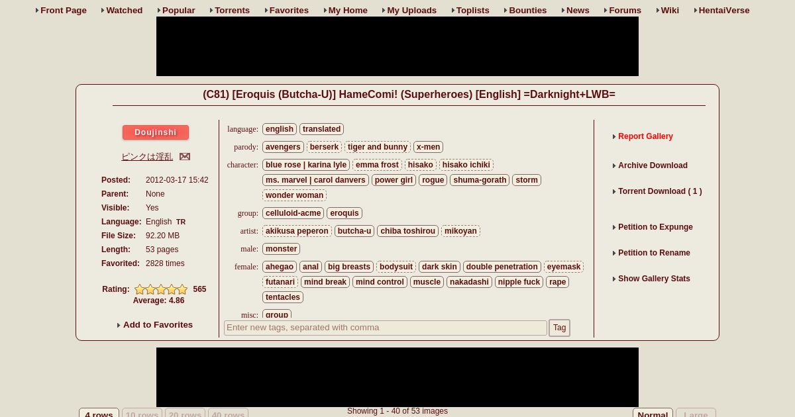This screenshot has width=795, height=417.
Task: Select the hisako character tag
Action: tap(421, 165)
